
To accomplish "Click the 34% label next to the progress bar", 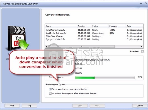I will click(140, 77).
